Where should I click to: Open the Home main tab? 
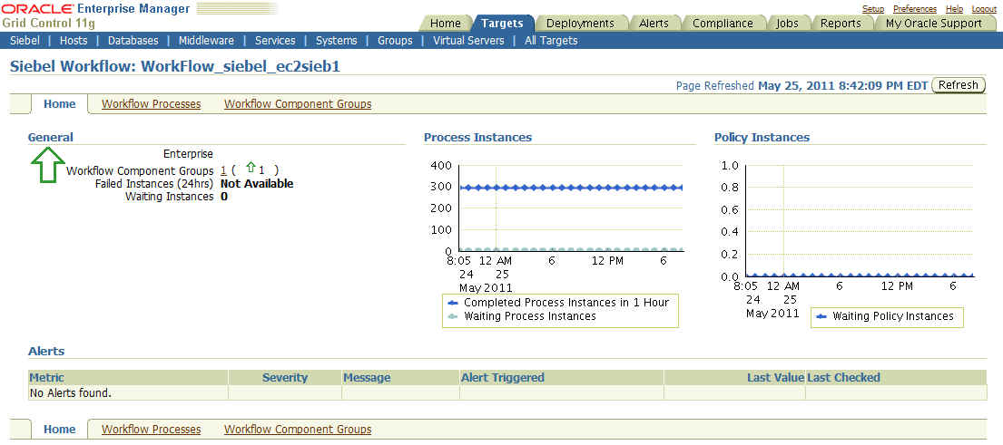445,23
